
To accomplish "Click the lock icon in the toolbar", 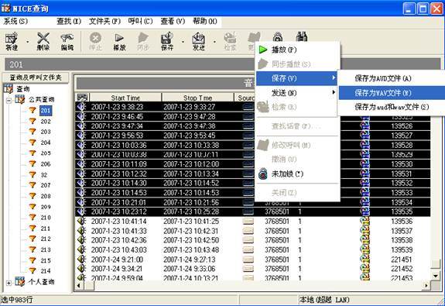I will pos(278,37).
